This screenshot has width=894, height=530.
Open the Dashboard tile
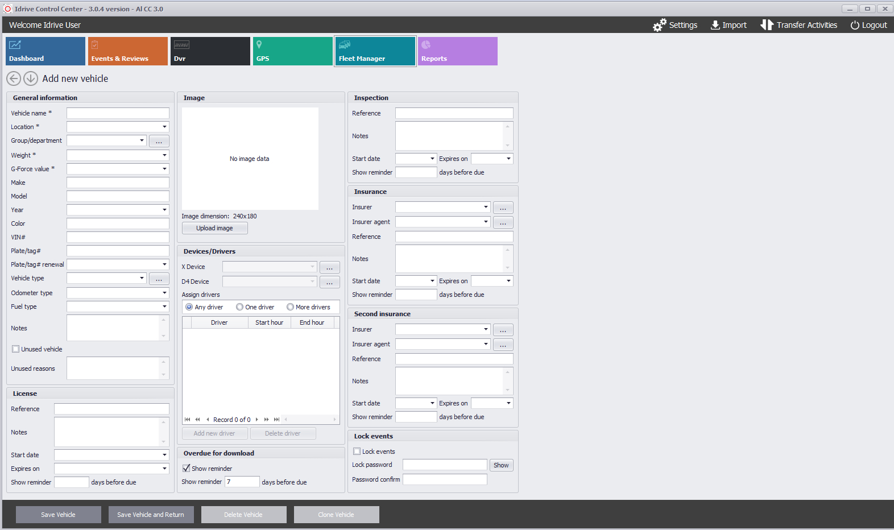45,51
